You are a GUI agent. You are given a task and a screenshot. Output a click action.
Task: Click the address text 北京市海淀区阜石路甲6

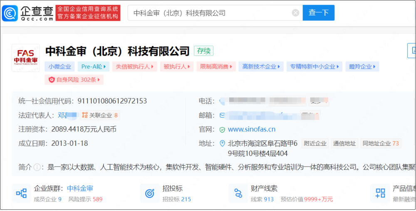262,143
